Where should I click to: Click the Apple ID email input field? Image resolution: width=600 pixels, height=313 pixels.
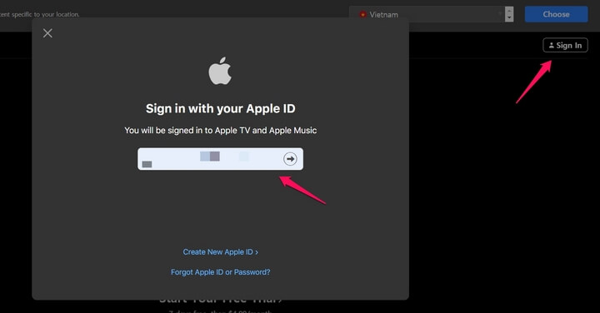pyautogui.click(x=220, y=159)
